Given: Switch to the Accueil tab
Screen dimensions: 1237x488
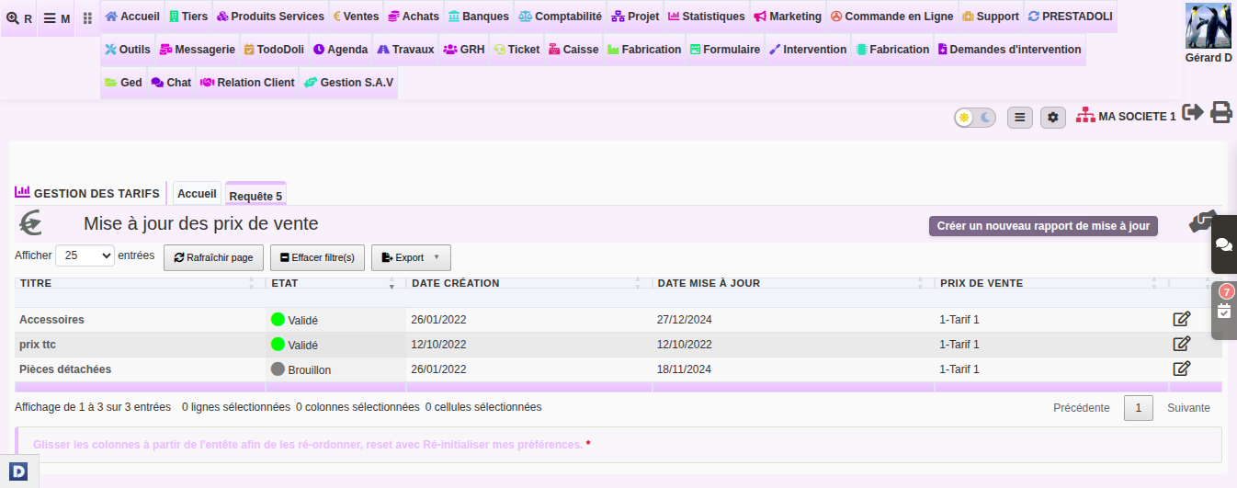Looking at the screenshot, I should (x=197, y=194).
